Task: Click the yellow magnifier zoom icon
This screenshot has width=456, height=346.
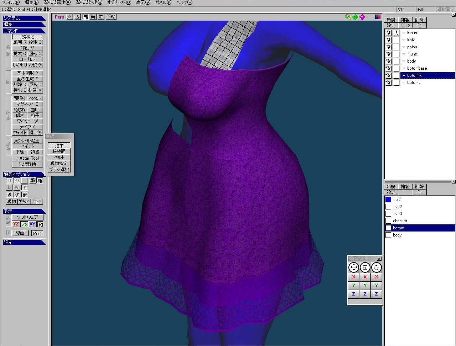Action: click(x=348, y=17)
